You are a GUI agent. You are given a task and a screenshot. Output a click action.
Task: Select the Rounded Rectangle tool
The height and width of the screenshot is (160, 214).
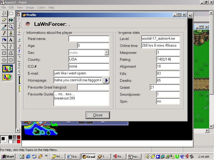(x=11, y=60)
